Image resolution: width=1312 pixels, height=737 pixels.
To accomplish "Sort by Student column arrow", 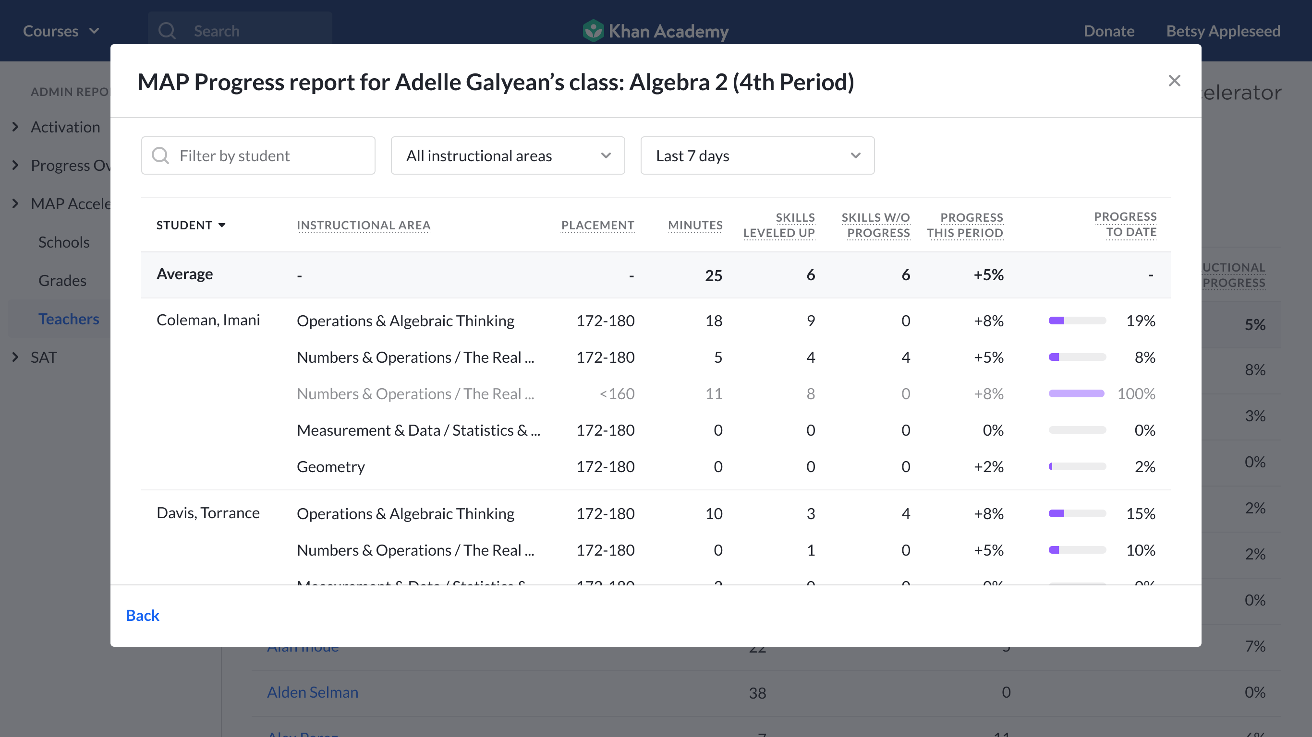I will tap(222, 225).
